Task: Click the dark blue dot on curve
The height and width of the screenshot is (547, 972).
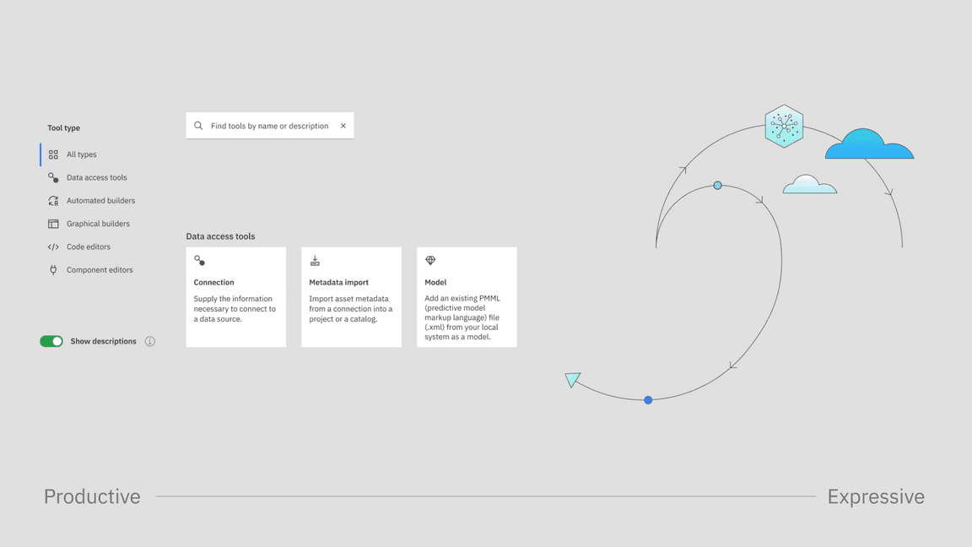Action: (x=648, y=400)
